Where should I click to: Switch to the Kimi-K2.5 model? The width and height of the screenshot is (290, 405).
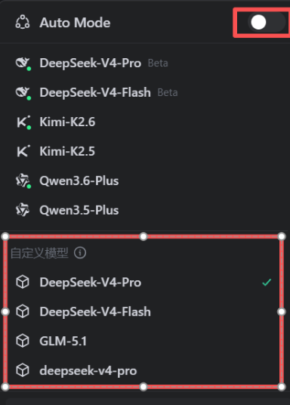144,151
